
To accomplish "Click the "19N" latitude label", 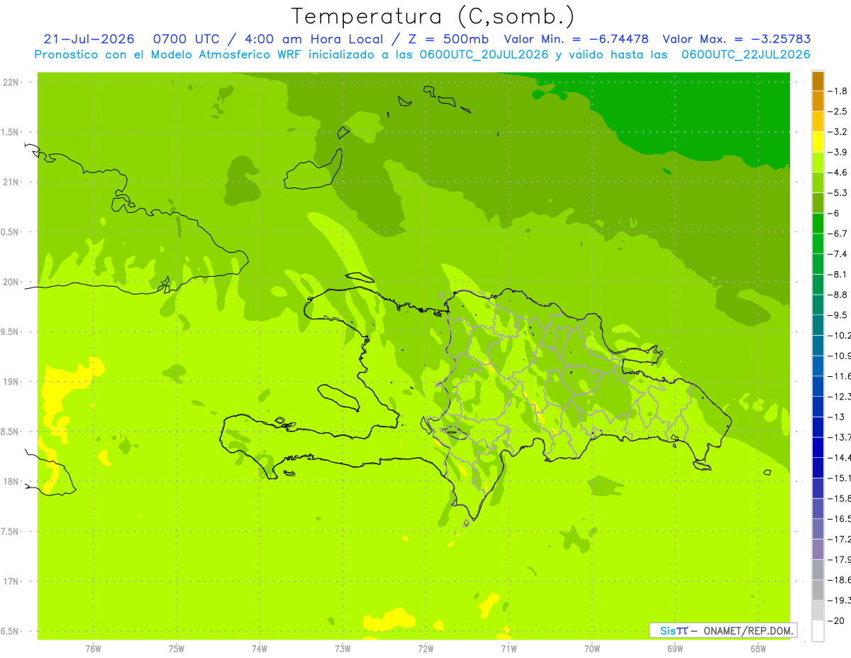I will coord(11,382).
